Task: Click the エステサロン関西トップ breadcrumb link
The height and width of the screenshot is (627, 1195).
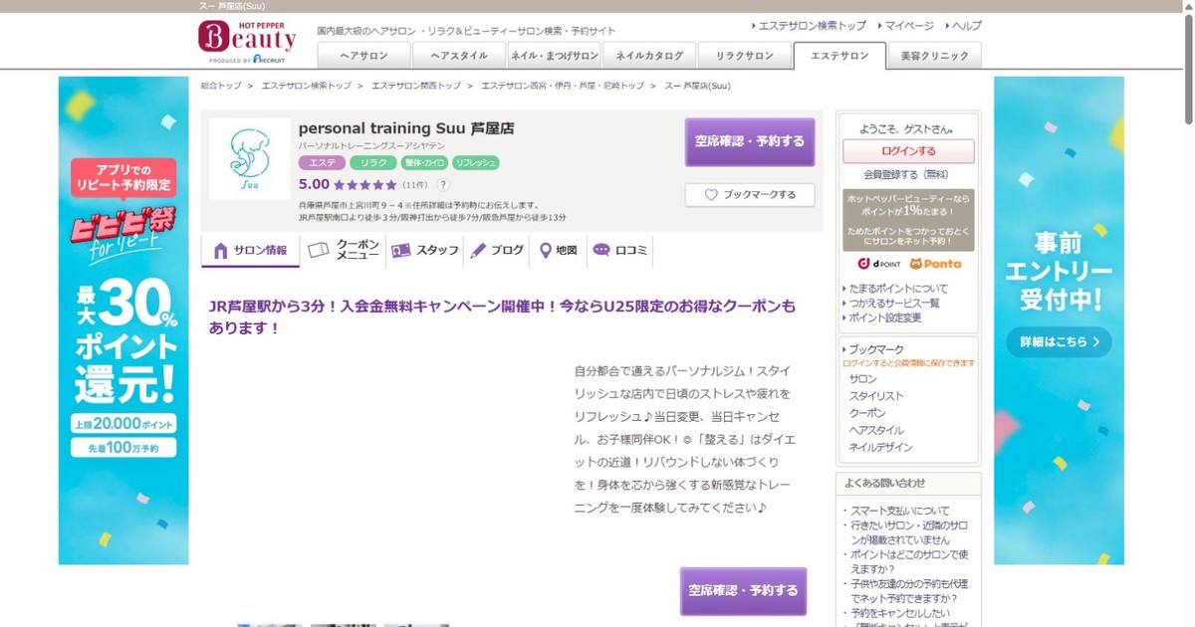Action: 416,86
